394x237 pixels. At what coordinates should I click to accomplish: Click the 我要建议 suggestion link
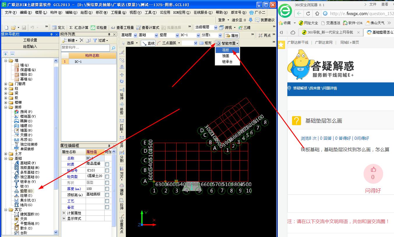pyautogui.click(x=265, y=20)
